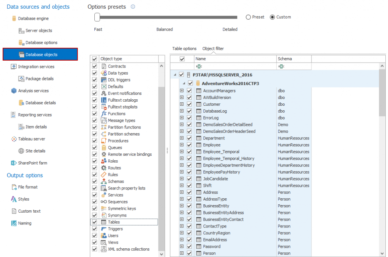Set the presets slider to Balanced
388x257 pixels.
point(164,17)
